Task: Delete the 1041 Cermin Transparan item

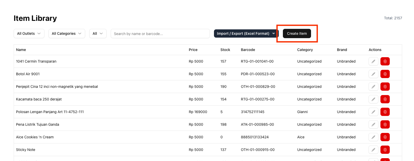Action: tap(385, 61)
